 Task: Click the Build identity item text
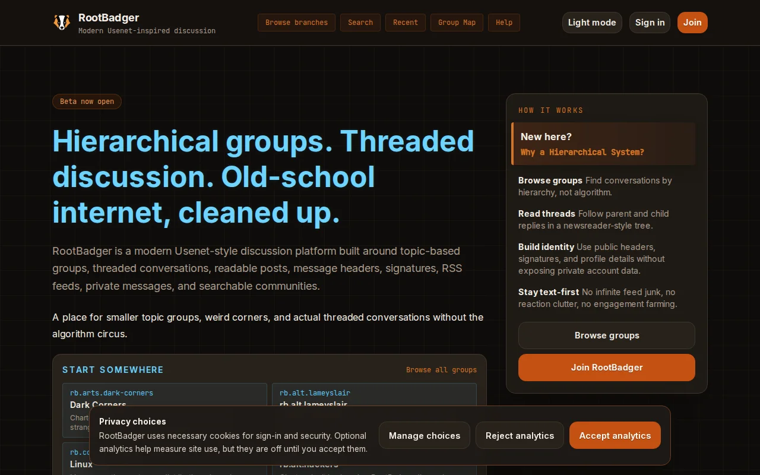tap(591, 259)
